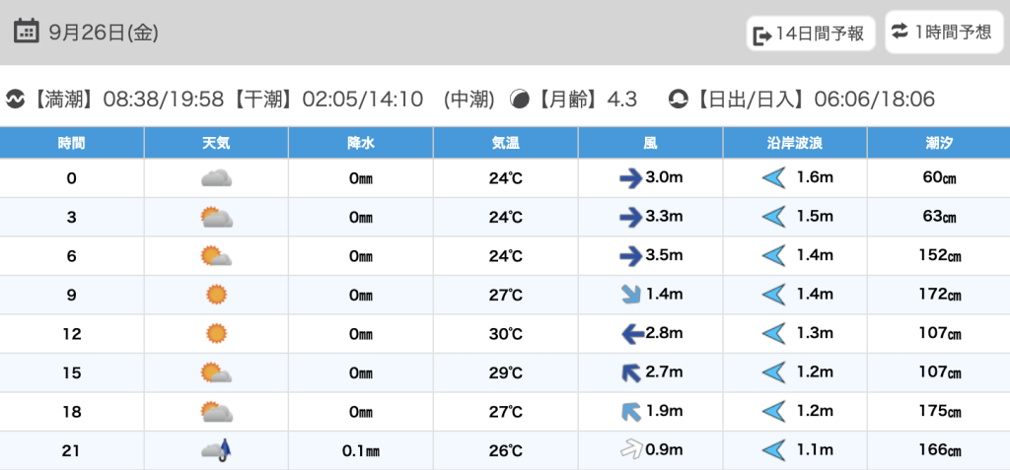Click the wave direction arrow for 1.6m
The height and width of the screenshot is (470, 1010).
click(x=773, y=178)
